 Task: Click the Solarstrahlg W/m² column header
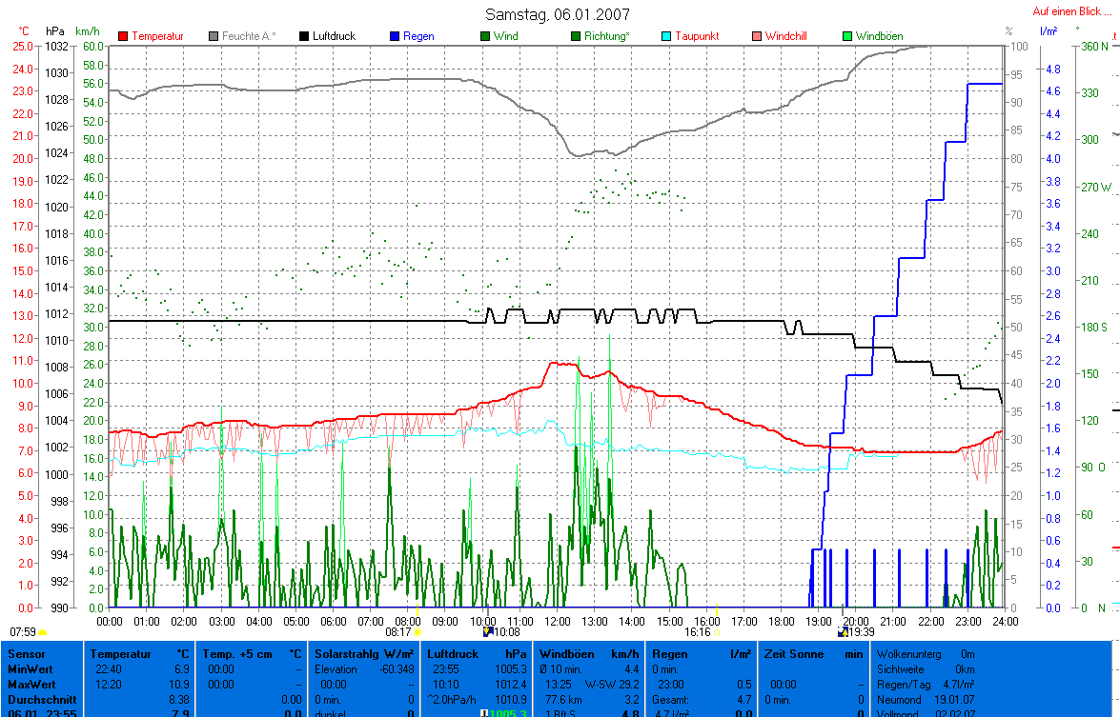click(365, 654)
